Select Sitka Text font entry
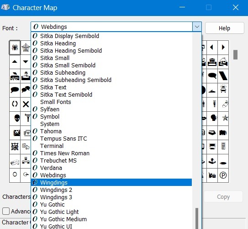The height and width of the screenshot is (229, 248). tap(111, 87)
